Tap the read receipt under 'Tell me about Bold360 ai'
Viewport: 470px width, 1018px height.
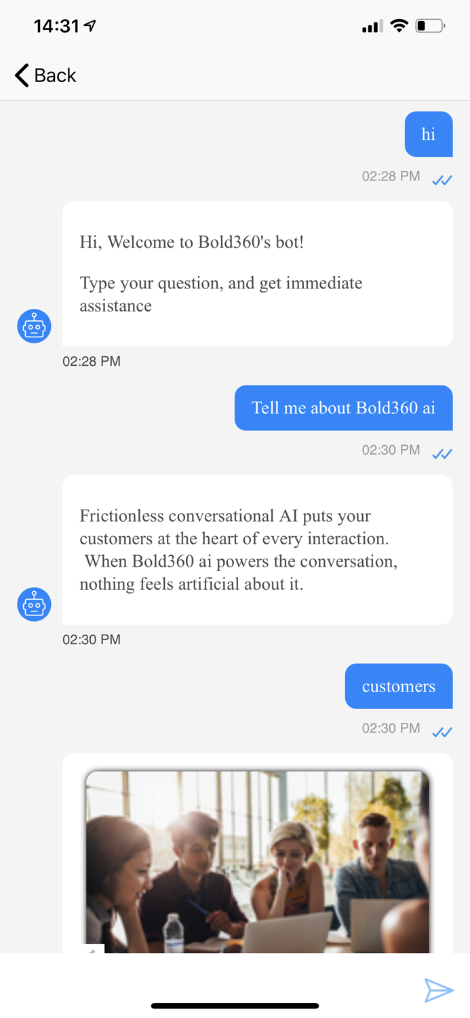(x=442, y=453)
